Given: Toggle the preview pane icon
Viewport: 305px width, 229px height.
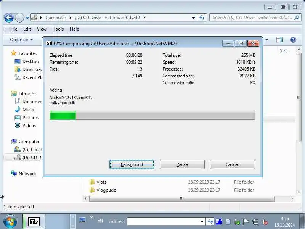Looking at the screenshot, I should pos(279,40).
